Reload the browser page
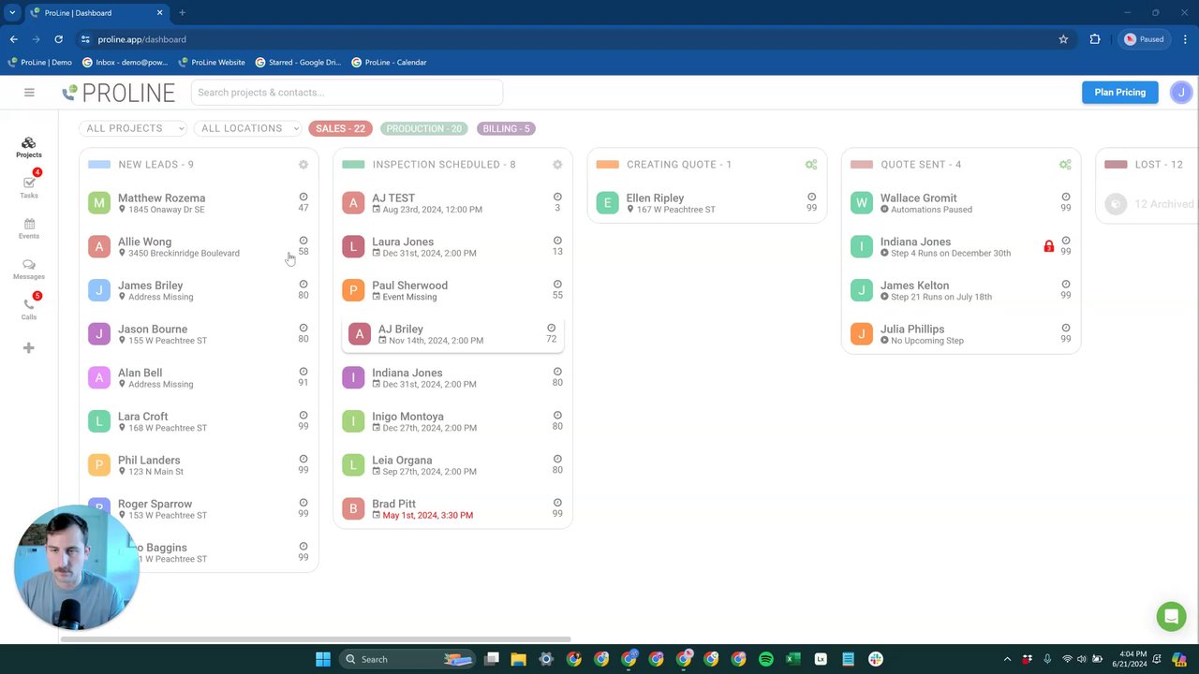1199x674 pixels. tap(58, 39)
